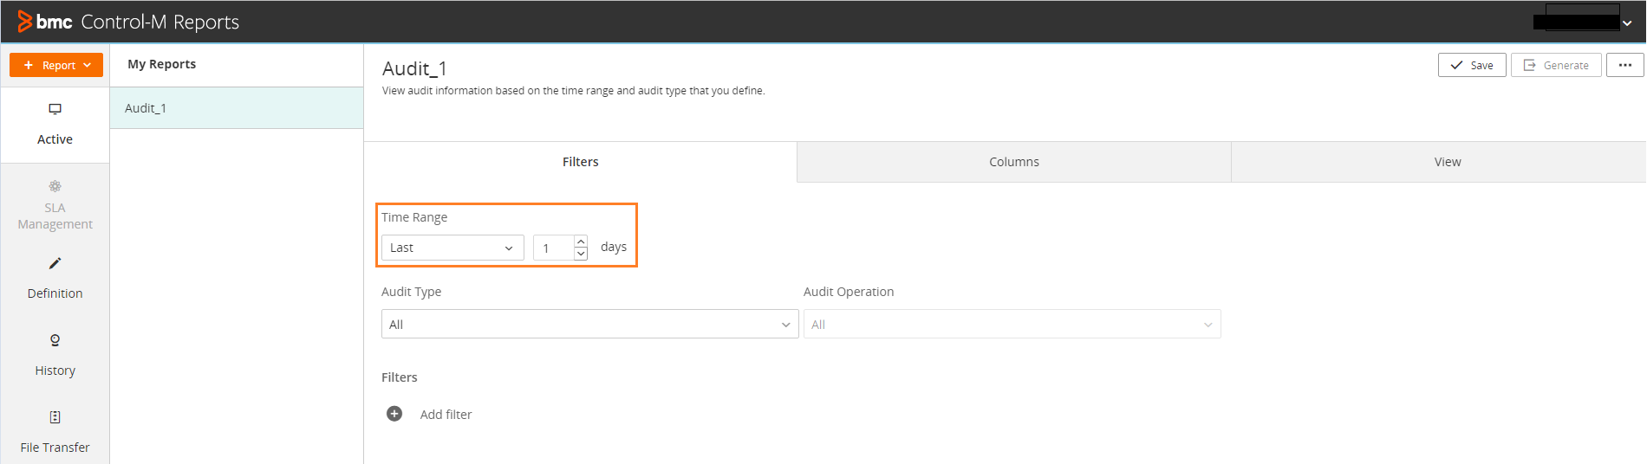Open the File Transfer icon
The width and height of the screenshot is (1647, 464).
(x=55, y=417)
